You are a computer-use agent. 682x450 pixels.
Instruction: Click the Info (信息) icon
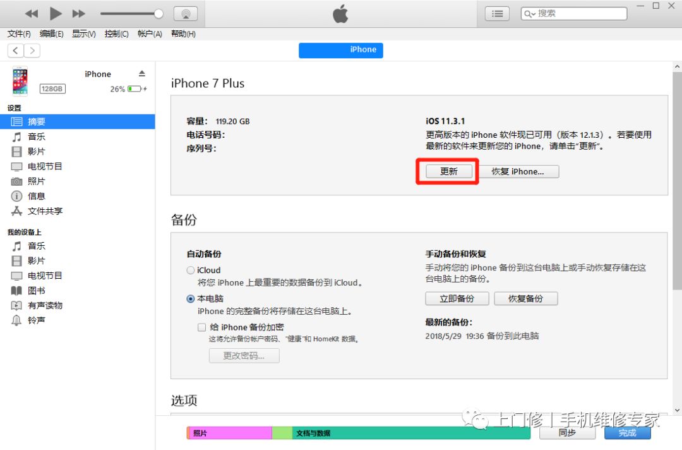[16, 197]
